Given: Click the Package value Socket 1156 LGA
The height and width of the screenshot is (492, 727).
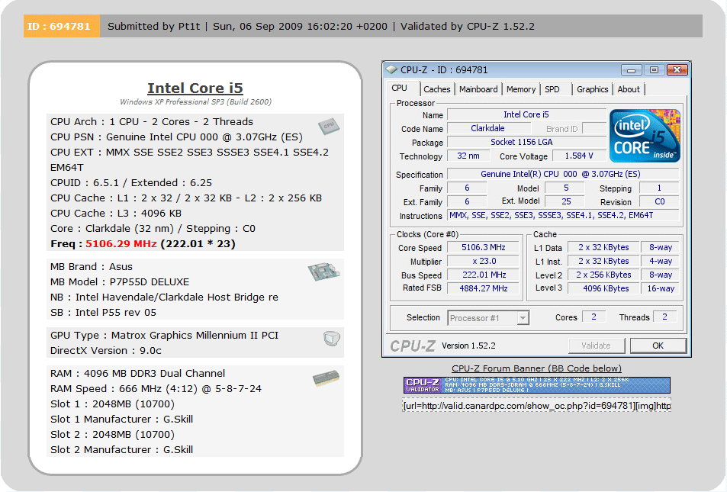Looking at the screenshot, I should pyautogui.click(x=526, y=143).
